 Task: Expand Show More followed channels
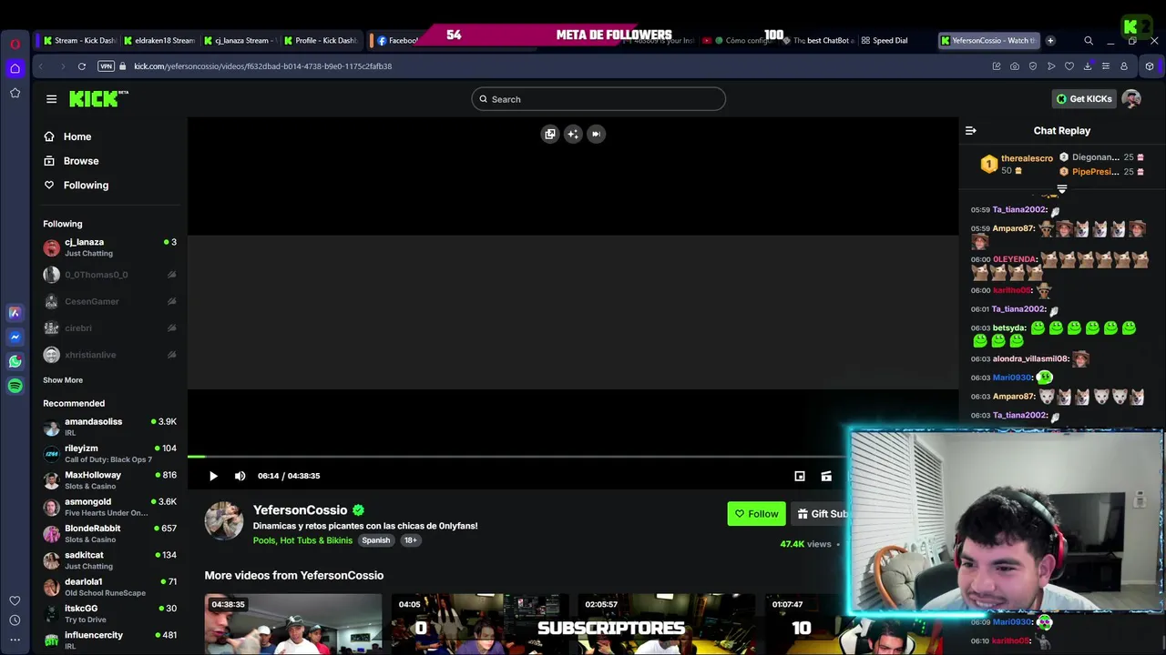click(x=63, y=380)
